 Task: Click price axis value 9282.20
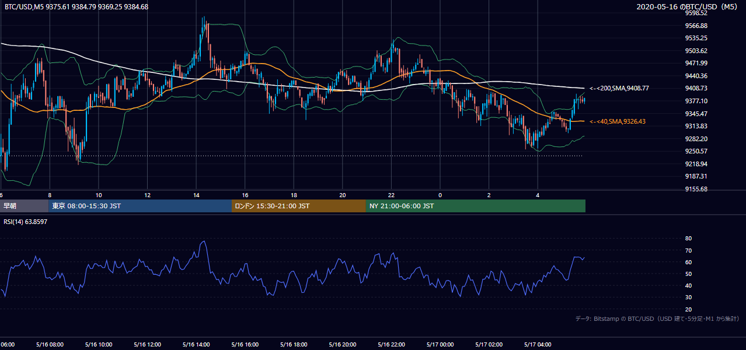[696, 139]
